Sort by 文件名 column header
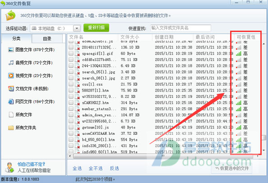This screenshot has width=268, height=183. tap(92, 37)
